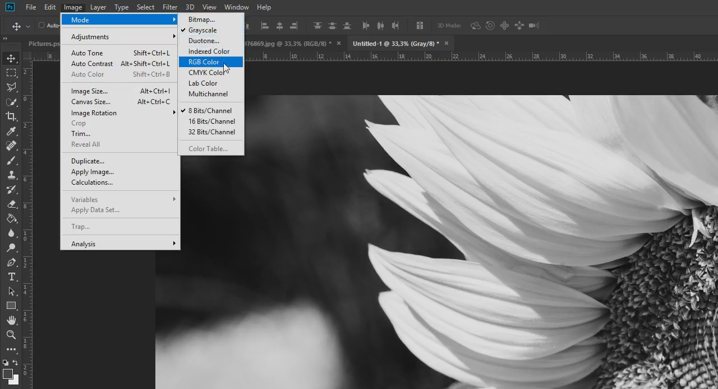Enable the Auto-Select checkbox in options bar

pos(41,25)
